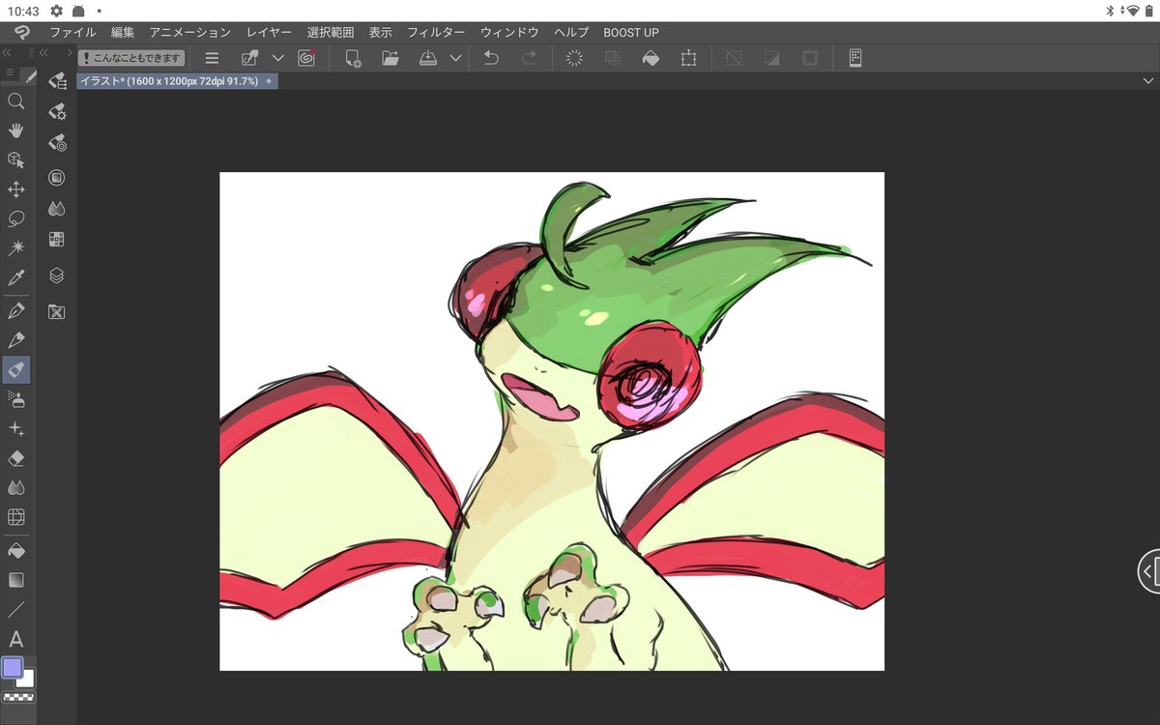The image size is (1160, 725).
Task: Create a new canvas document icon
Action: pos(353,58)
